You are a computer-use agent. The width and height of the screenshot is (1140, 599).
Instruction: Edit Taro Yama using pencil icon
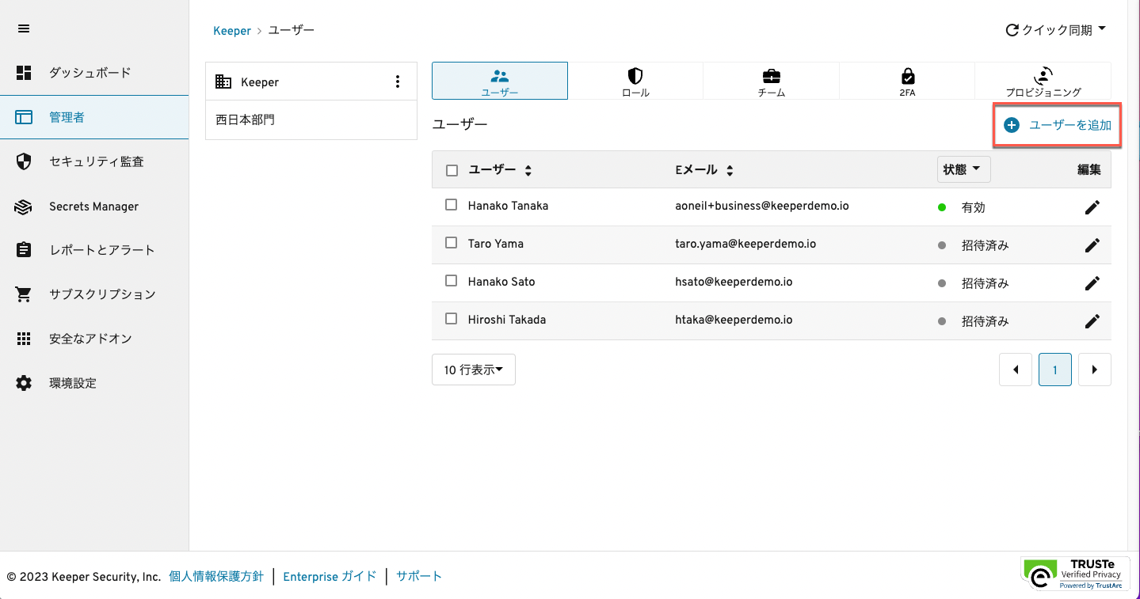[1092, 245]
